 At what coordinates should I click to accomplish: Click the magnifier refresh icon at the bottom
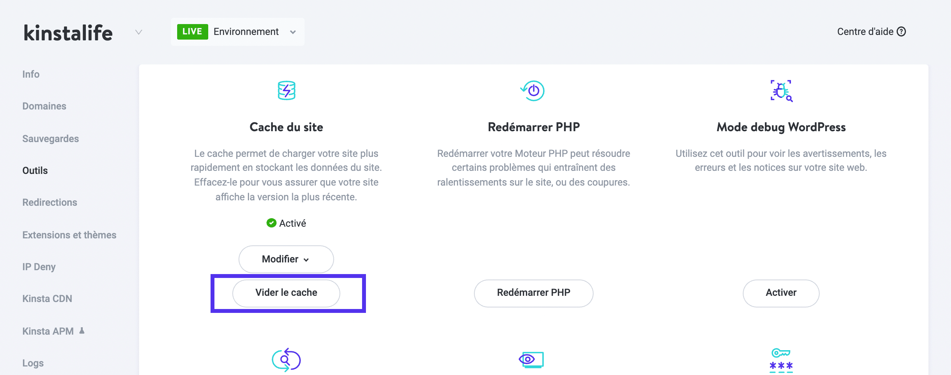coord(286,360)
